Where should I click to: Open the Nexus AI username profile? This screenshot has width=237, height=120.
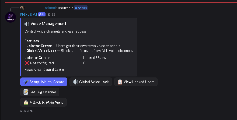point(28,14)
